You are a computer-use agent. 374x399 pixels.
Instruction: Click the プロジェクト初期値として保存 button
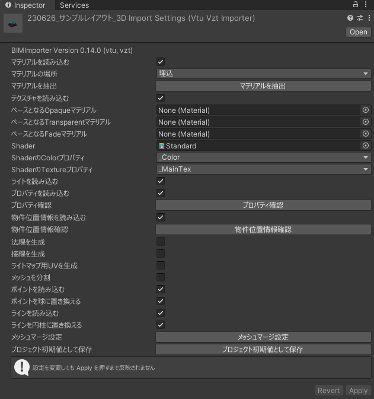[263, 349]
